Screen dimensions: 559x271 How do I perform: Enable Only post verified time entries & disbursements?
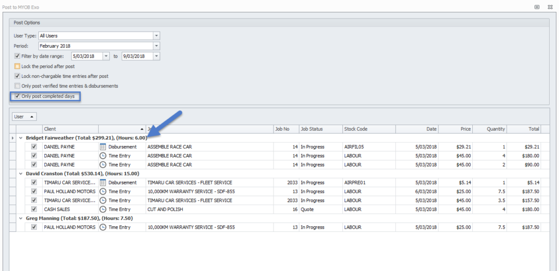click(x=17, y=86)
